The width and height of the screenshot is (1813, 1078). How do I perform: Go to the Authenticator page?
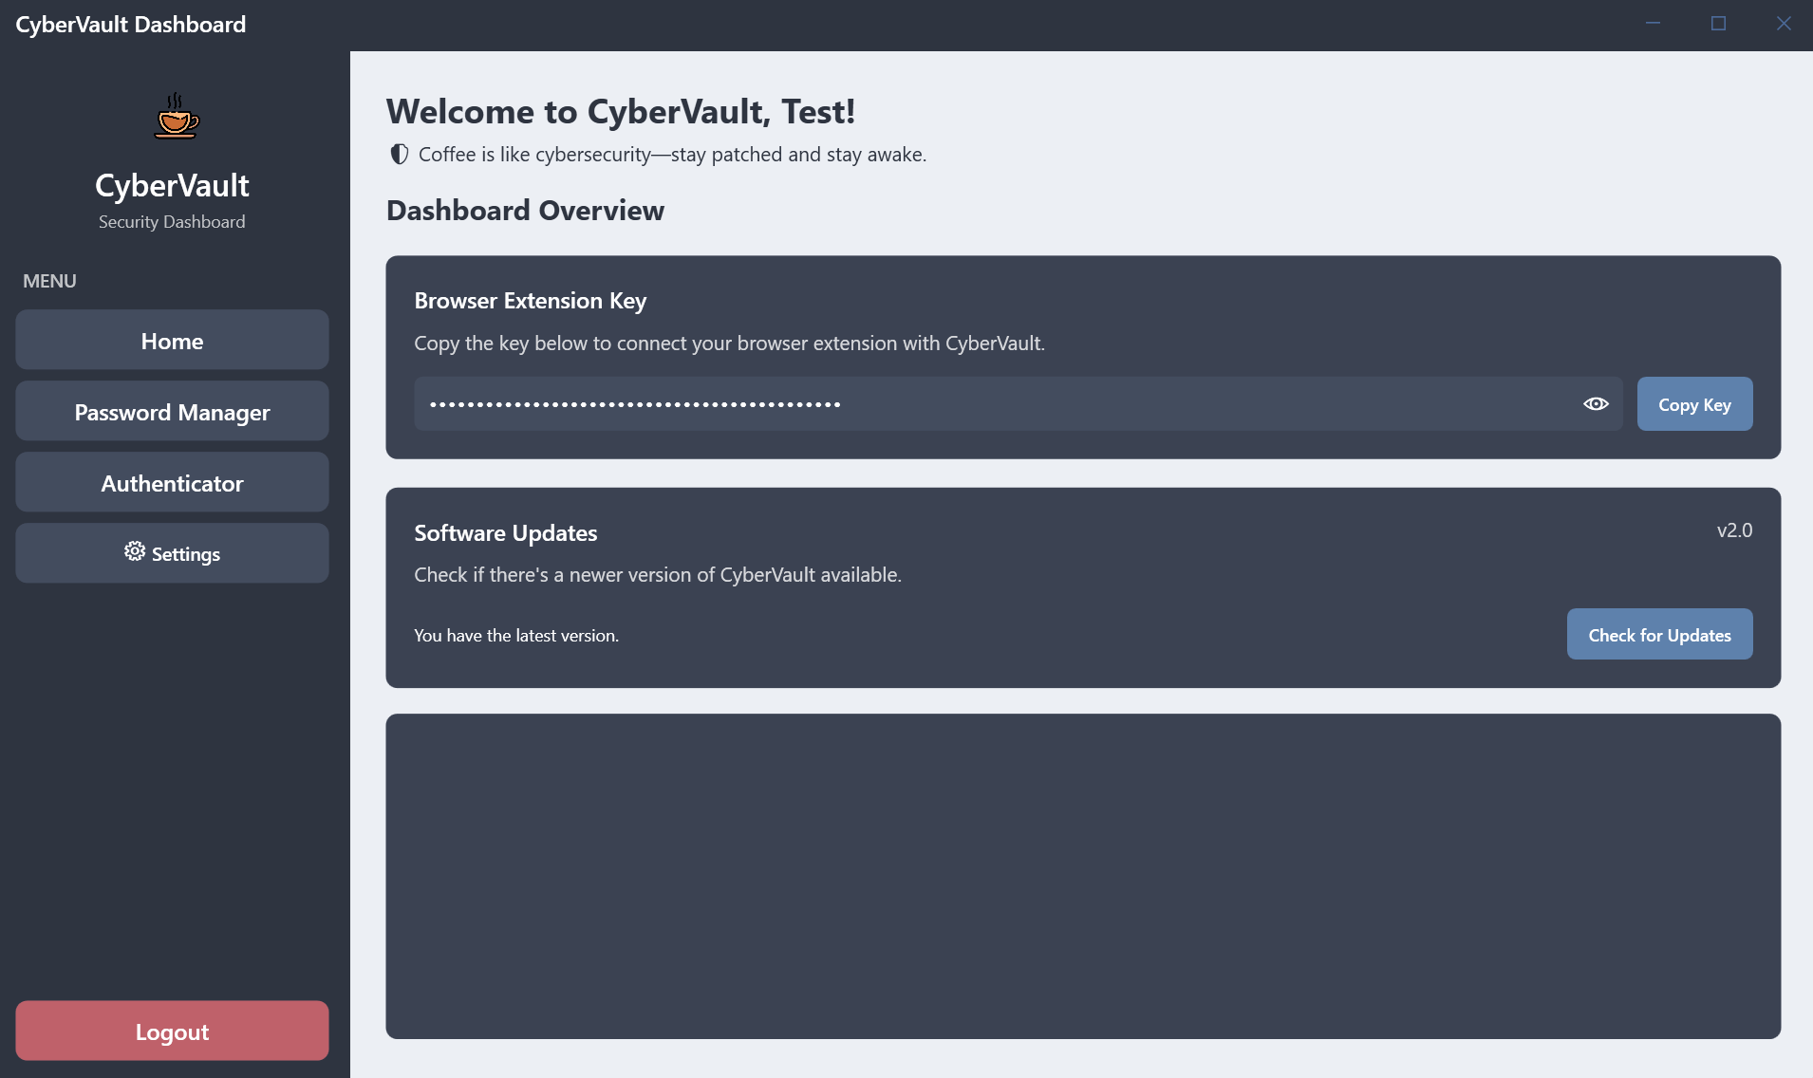pyautogui.click(x=172, y=482)
